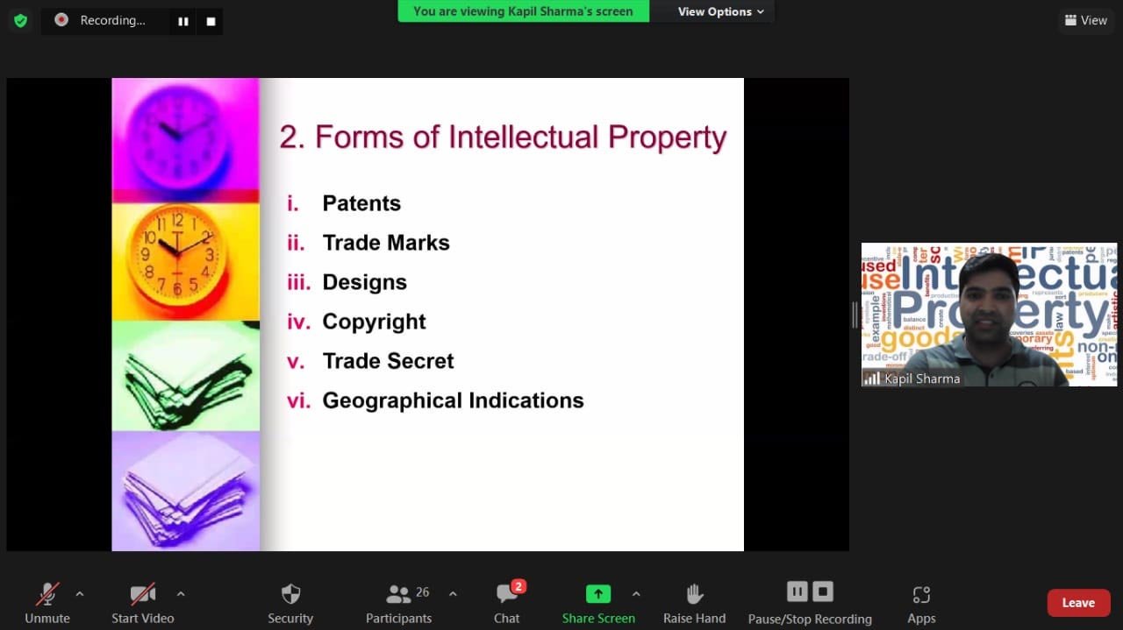The width and height of the screenshot is (1123, 630).
Task: Raise Hand in the meeting
Action: [694, 603]
